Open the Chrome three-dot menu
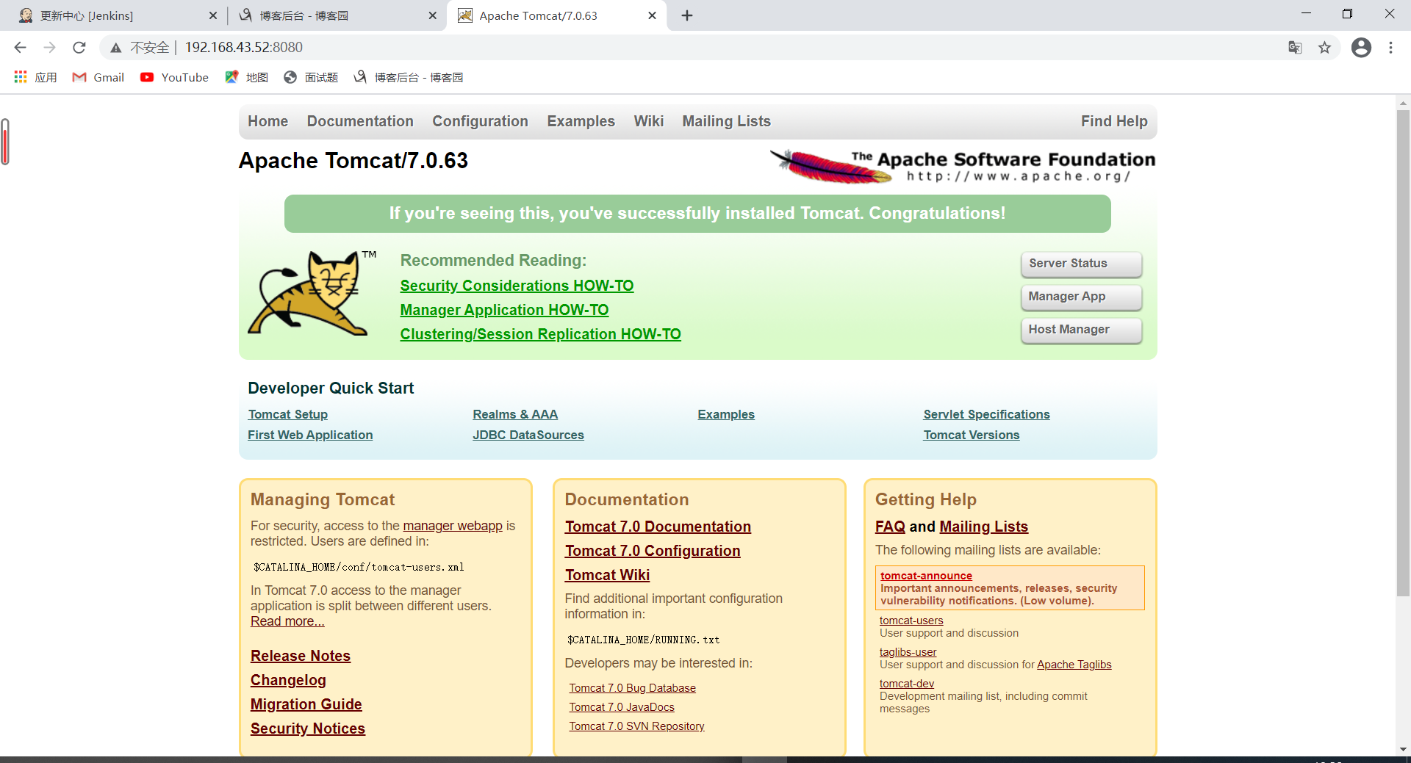The image size is (1411, 763). click(x=1390, y=48)
